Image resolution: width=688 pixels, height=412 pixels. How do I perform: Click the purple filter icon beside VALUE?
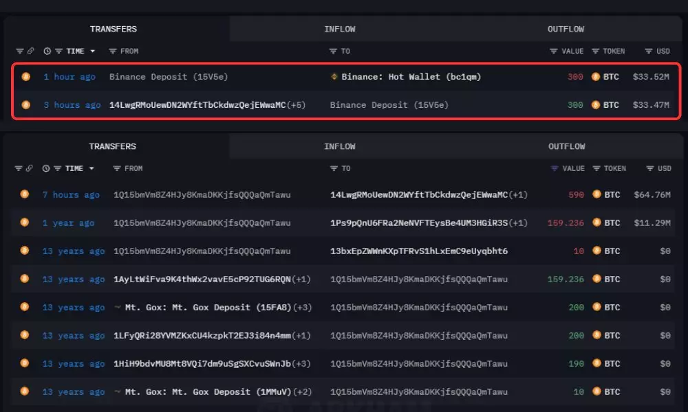point(555,168)
